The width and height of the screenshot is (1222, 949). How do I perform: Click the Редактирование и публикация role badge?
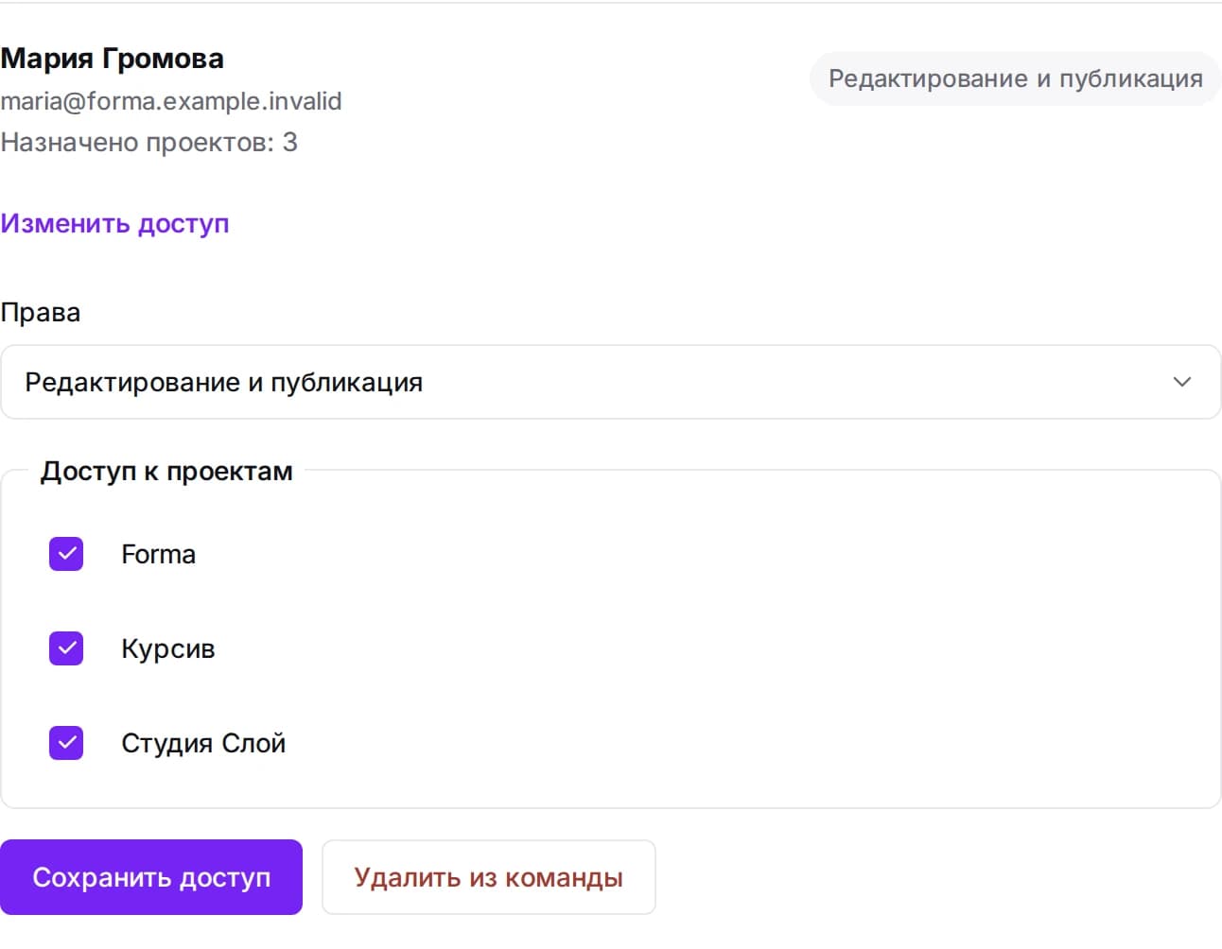coord(1016,78)
